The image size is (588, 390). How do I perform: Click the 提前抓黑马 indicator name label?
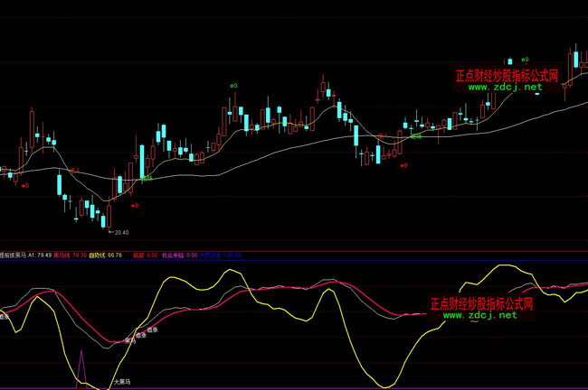pyautogui.click(x=13, y=255)
